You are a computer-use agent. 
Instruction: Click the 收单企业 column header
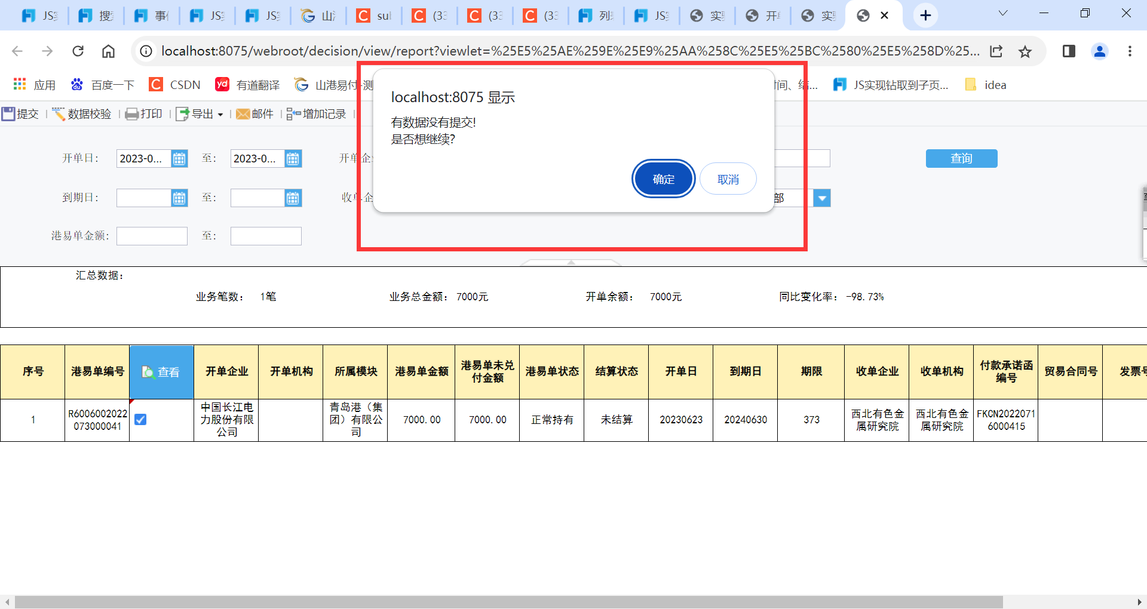[877, 372]
